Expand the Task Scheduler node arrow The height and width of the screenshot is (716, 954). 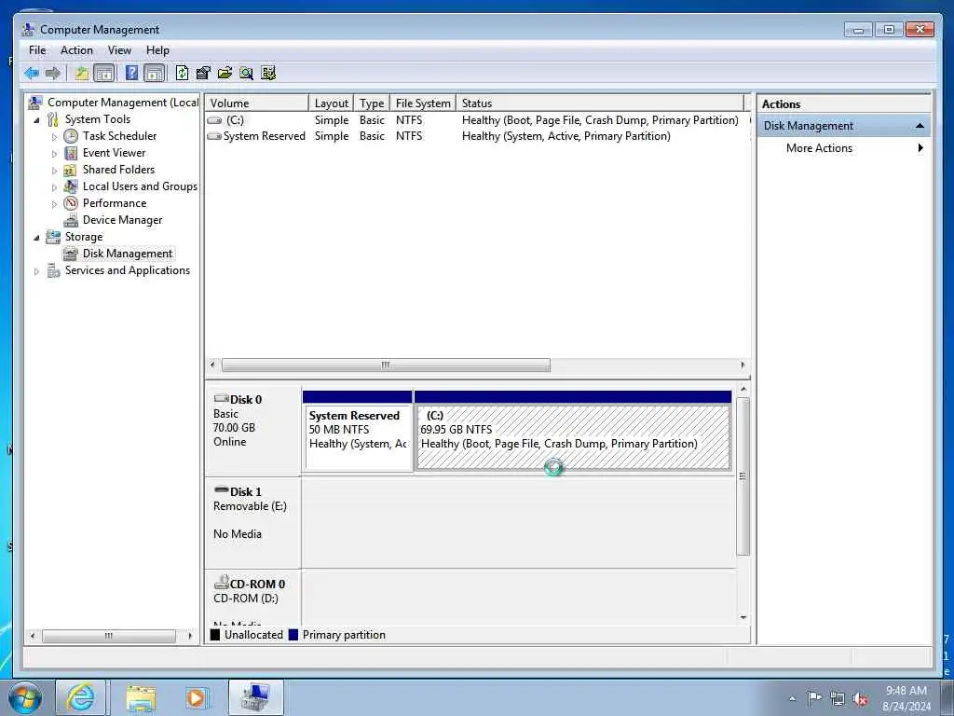pyautogui.click(x=54, y=137)
